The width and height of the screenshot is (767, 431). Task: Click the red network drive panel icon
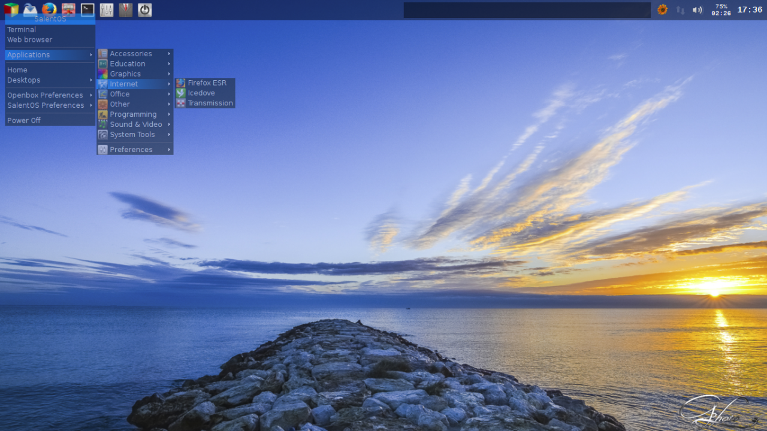pos(68,10)
